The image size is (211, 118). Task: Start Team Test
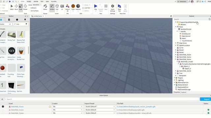tap(119, 8)
